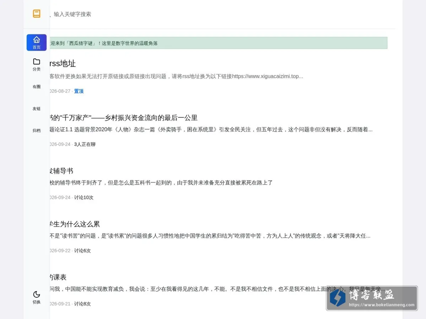
Task: Open the 友链 sidebar item
Action: click(x=37, y=108)
